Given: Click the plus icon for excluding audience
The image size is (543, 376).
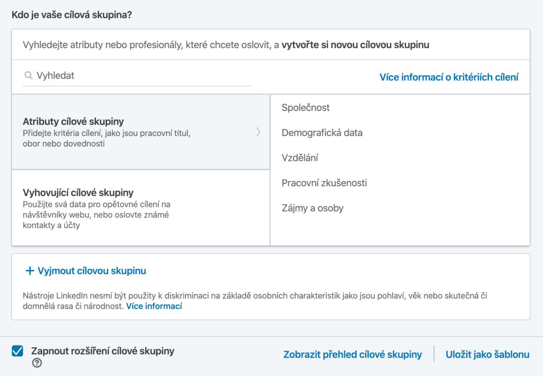Looking at the screenshot, I should (29, 271).
